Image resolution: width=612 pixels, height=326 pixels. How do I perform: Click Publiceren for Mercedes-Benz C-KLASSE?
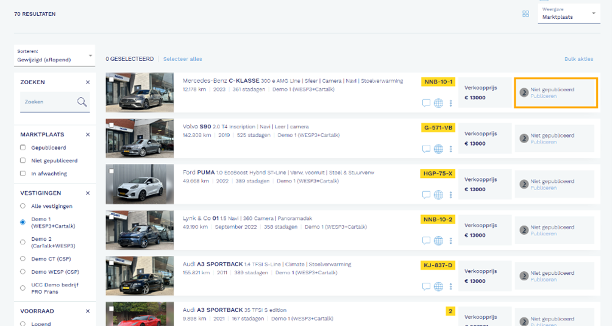pyautogui.click(x=543, y=96)
